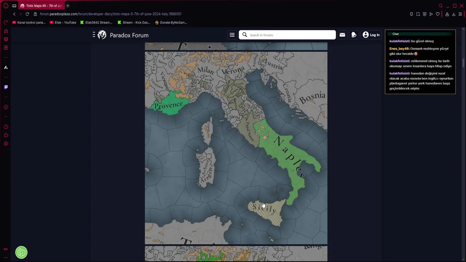The image size is (466, 262).
Task: Click the forum search magnifier
Action: click(x=245, y=35)
